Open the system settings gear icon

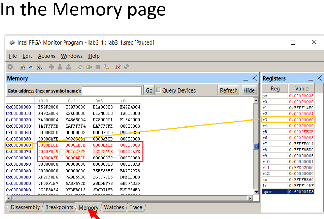click(11, 67)
